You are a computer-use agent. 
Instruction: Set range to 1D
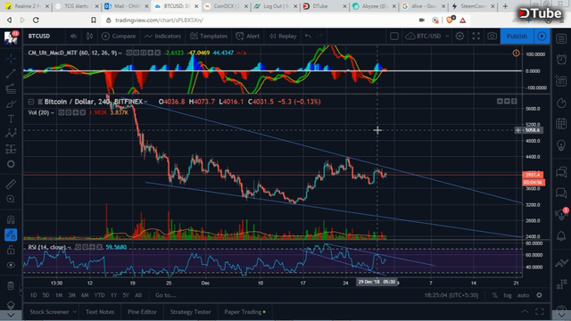pos(34,295)
